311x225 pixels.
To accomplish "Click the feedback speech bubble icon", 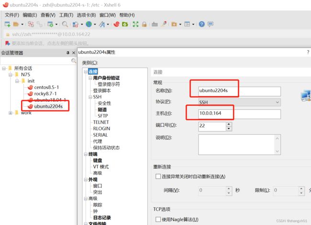I will (211, 24).
